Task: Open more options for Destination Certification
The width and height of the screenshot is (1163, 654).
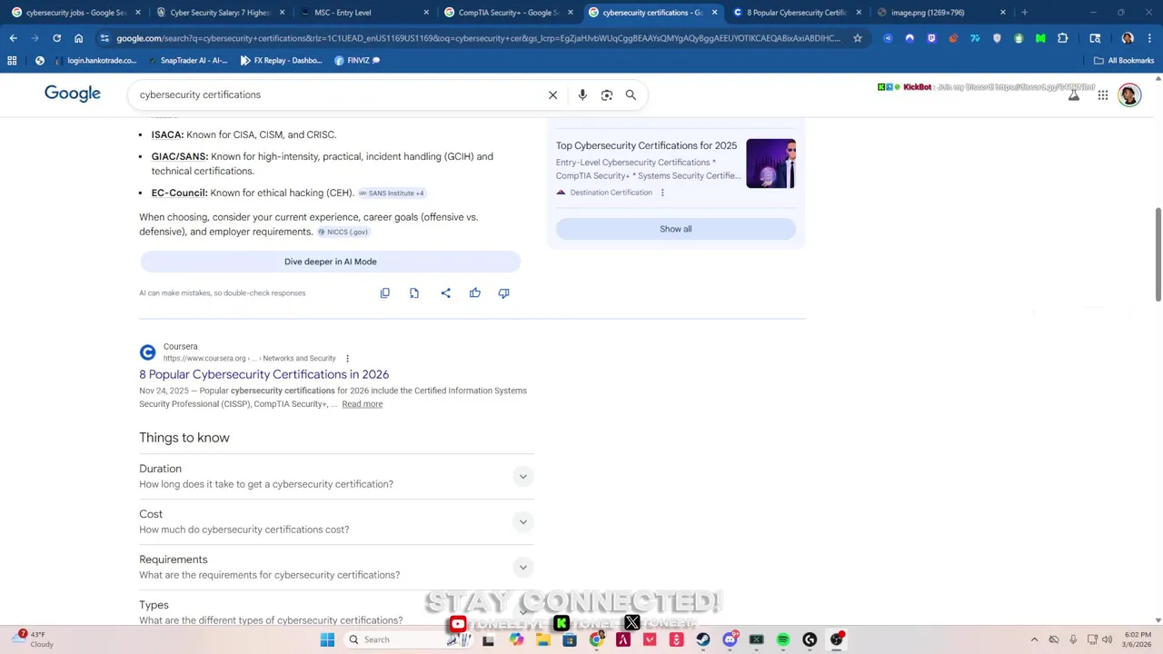Action: pyautogui.click(x=662, y=193)
